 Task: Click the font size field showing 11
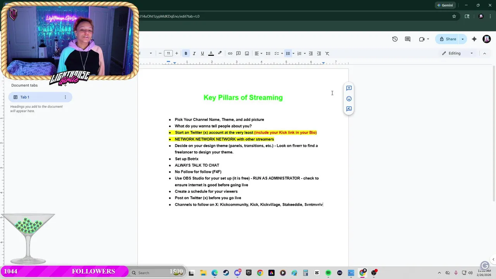(168, 53)
